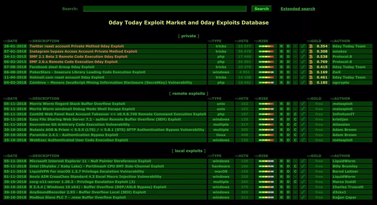Open Hotmail.com reset account 0day Exploit
This screenshot has height=205, width=377.
coord(67,77)
